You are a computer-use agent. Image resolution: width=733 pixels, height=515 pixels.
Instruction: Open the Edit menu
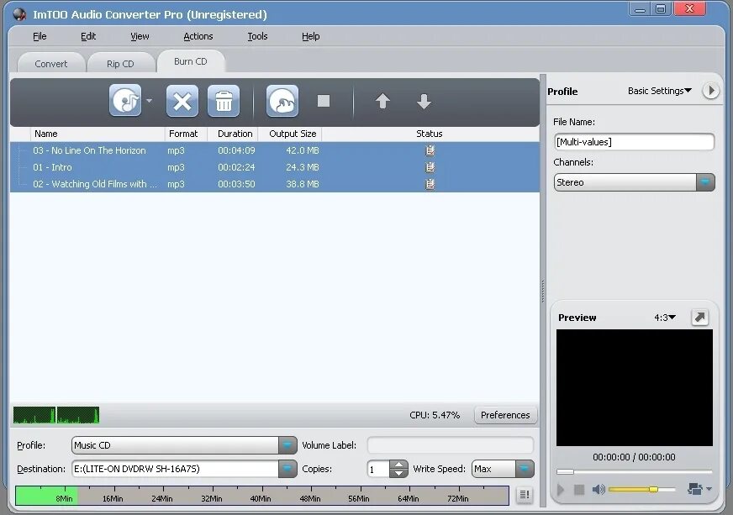88,36
